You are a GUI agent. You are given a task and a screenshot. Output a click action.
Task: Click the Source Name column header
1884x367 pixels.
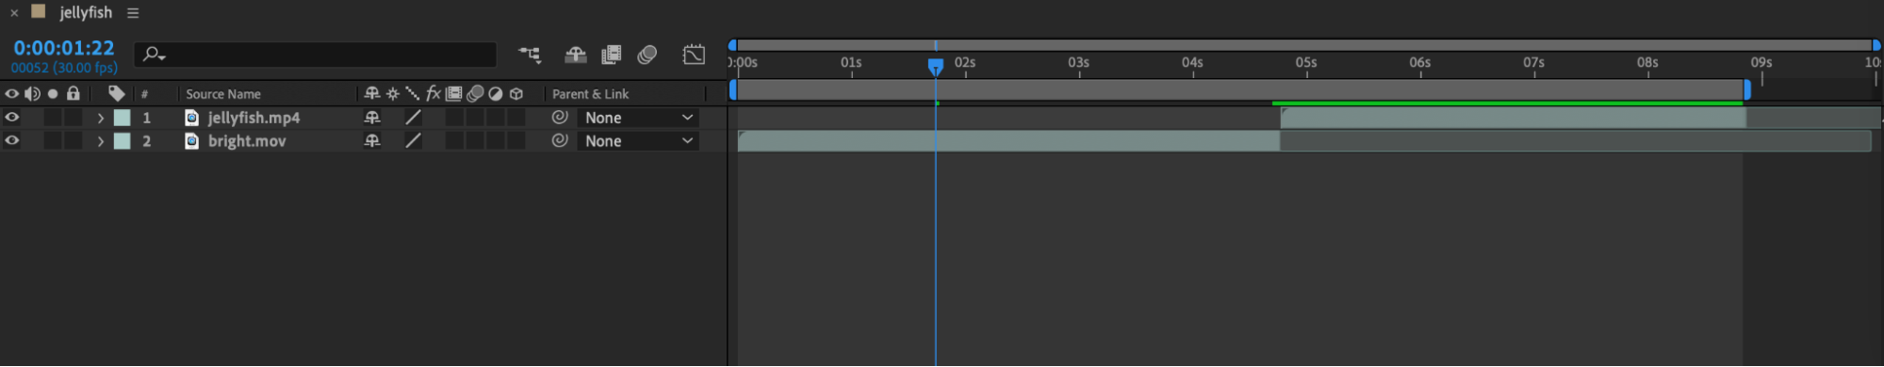tap(223, 94)
